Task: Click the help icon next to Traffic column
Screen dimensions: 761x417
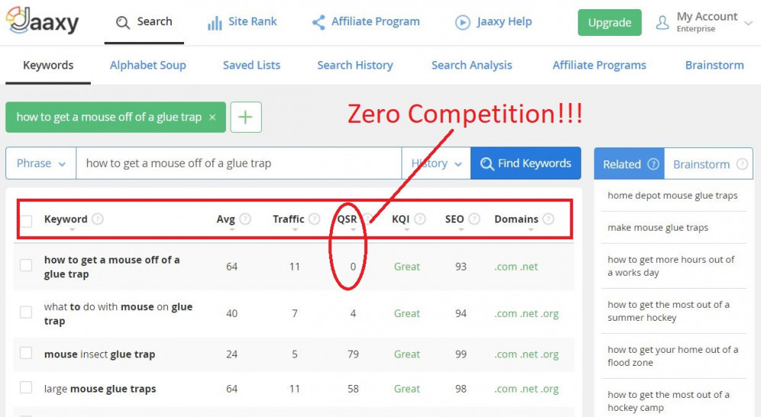Action: (x=314, y=219)
